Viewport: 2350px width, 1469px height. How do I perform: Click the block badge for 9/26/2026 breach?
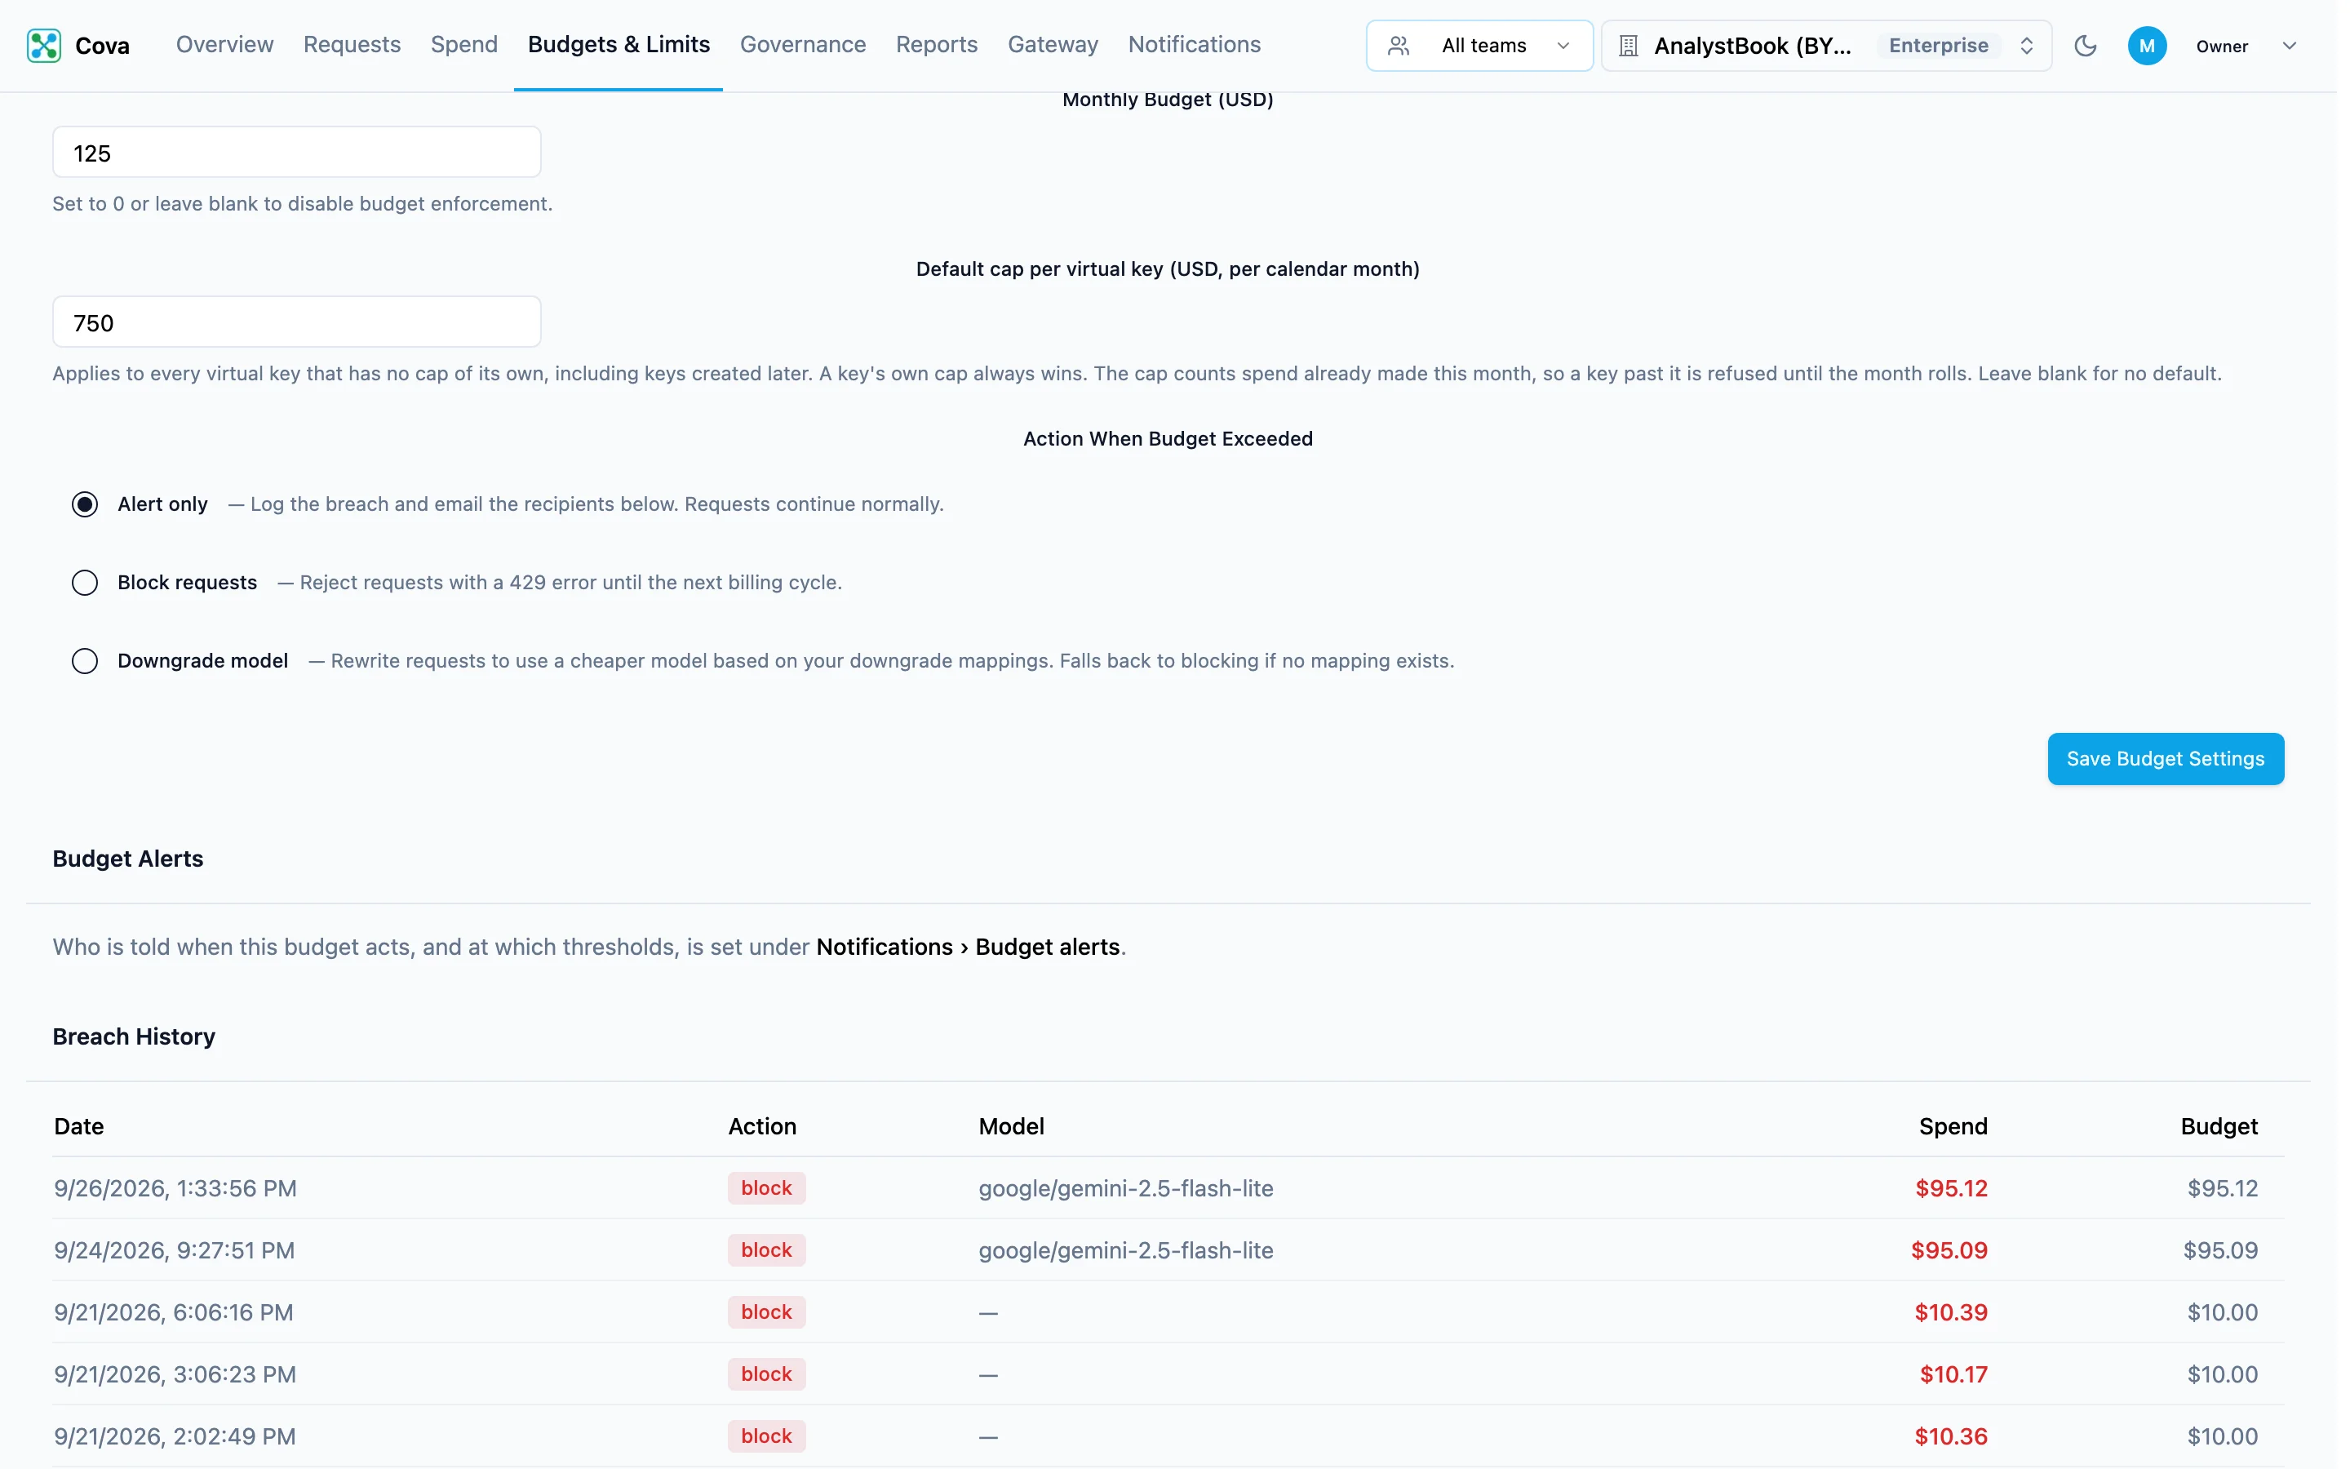(x=766, y=1188)
